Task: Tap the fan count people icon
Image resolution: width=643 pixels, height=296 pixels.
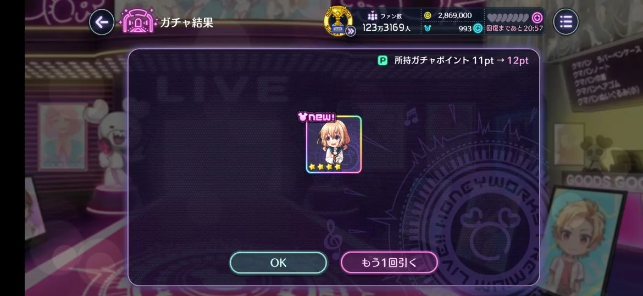Action: 373,17
